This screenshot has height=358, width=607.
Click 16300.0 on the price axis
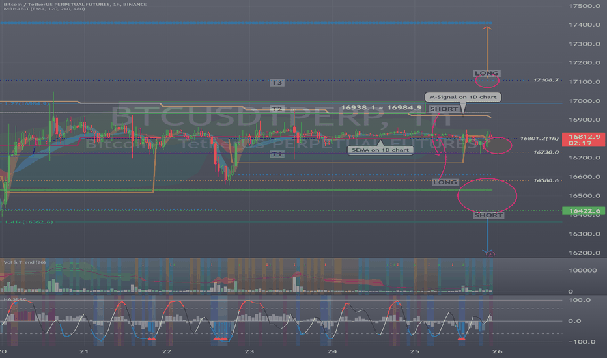tap(584, 234)
